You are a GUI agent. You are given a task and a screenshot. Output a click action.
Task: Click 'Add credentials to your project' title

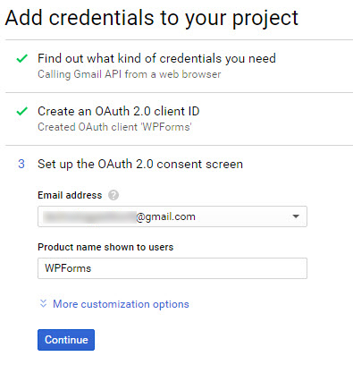tap(152, 19)
